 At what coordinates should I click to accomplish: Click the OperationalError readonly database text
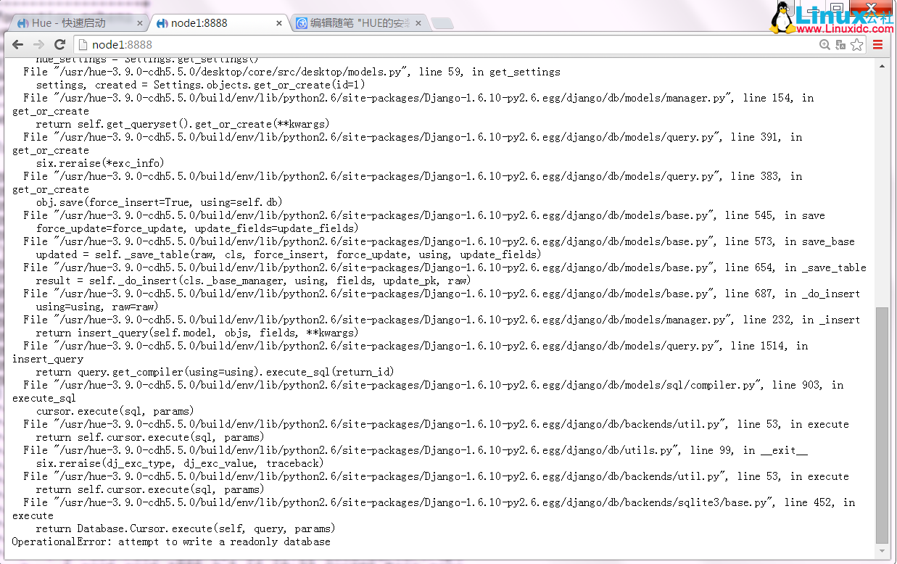click(171, 542)
